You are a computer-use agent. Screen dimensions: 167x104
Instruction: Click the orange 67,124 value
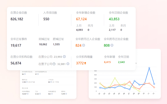click(x=81, y=19)
